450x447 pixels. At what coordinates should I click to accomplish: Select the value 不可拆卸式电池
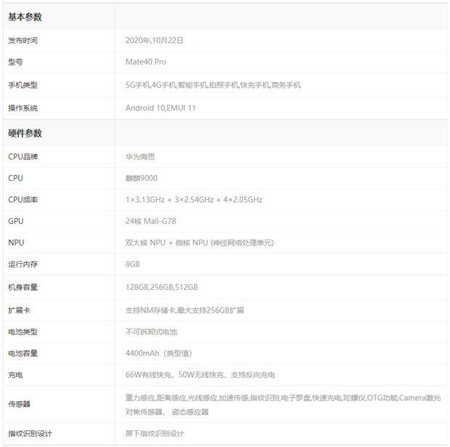pos(151,332)
